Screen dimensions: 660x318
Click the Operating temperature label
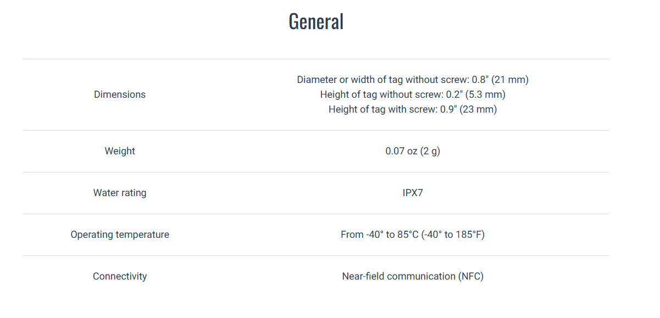[120, 235]
